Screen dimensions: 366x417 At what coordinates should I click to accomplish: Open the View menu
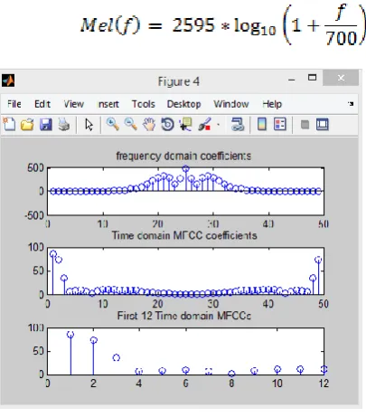pos(73,104)
